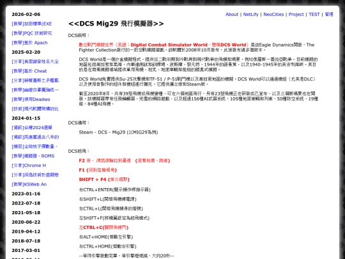Click the 右CTRL+HOME shortcut line

point(107,246)
